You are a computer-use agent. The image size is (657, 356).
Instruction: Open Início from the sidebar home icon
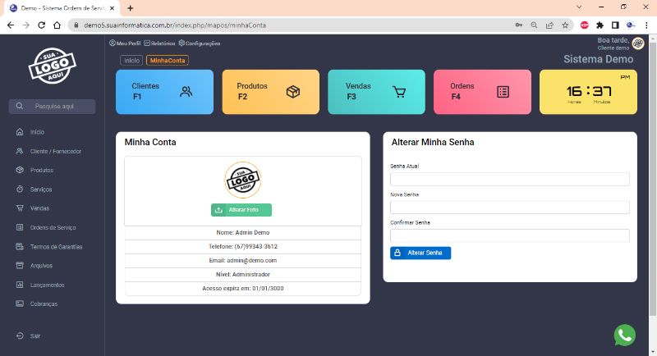[x=20, y=132]
